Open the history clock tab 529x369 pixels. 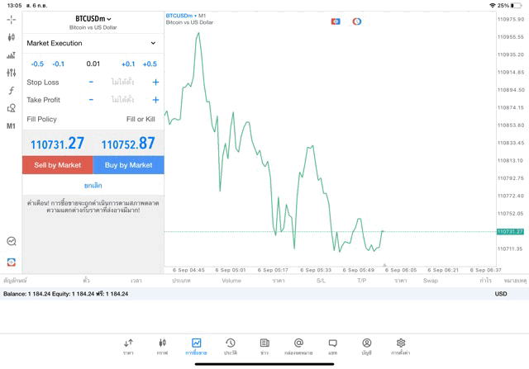[x=231, y=346]
